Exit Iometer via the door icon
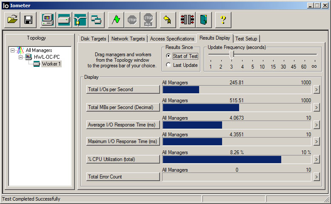331x204 pixels. 203,20
